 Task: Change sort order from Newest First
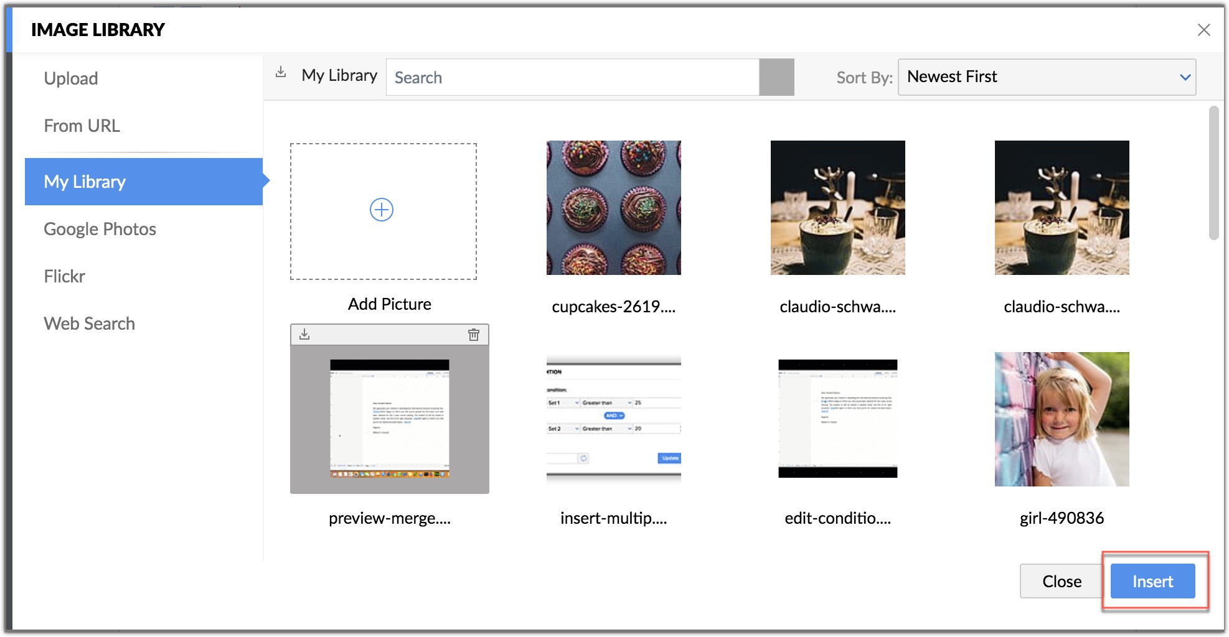[1046, 77]
